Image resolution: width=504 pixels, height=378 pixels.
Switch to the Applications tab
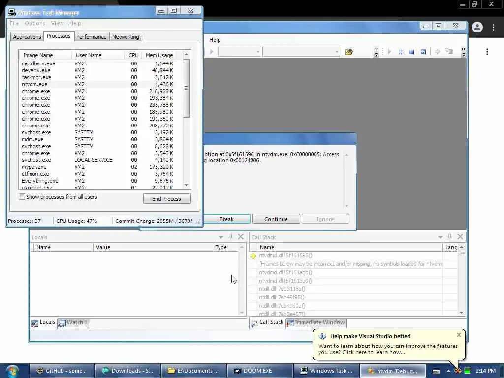coord(27,37)
